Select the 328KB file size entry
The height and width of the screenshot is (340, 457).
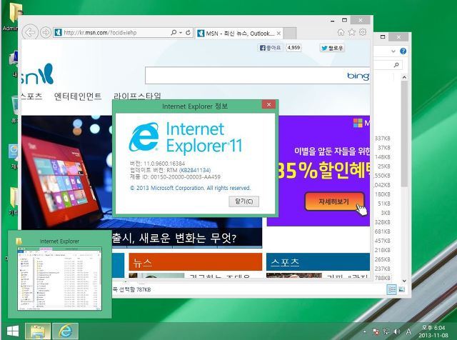pos(383,222)
